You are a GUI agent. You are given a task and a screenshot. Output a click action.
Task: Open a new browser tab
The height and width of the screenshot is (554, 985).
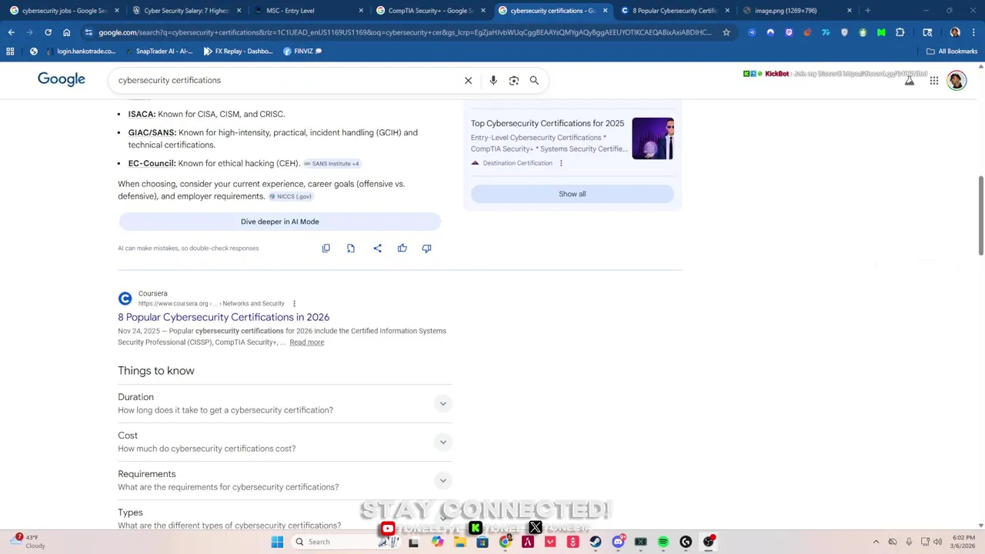867,11
